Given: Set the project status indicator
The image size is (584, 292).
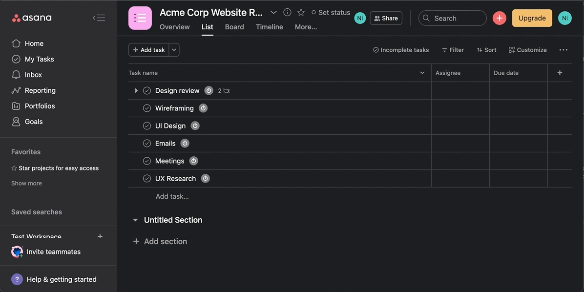Looking at the screenshot, I should 331,12.
